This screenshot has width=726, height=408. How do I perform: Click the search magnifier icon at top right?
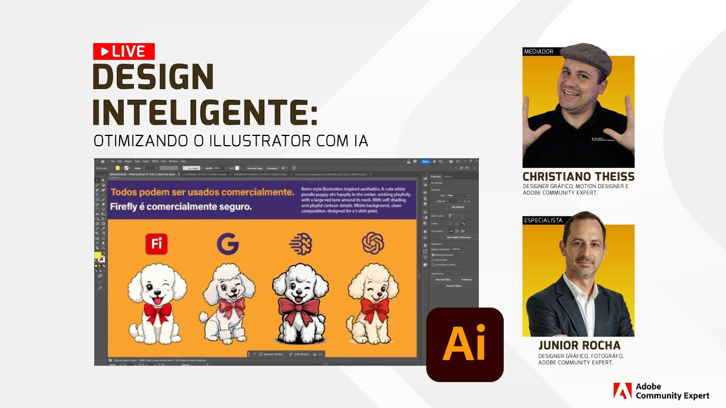click(441, 161)
